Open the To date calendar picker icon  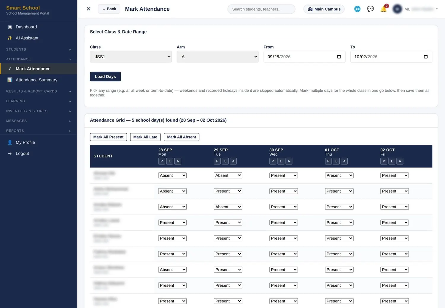(426, 57)
